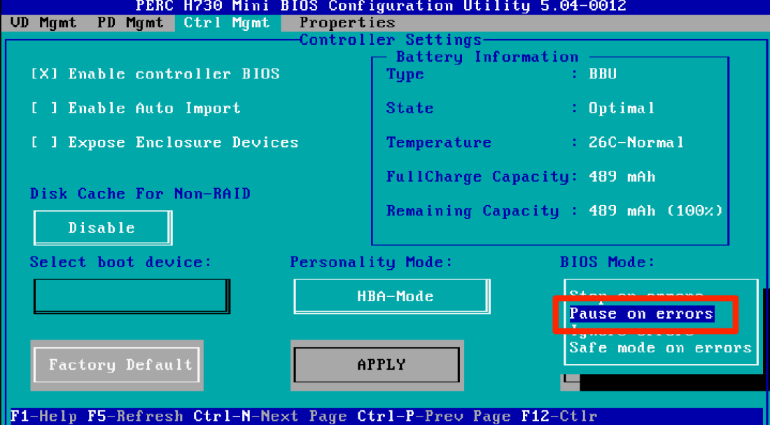Click the Select boot device field

pos(131,295)
